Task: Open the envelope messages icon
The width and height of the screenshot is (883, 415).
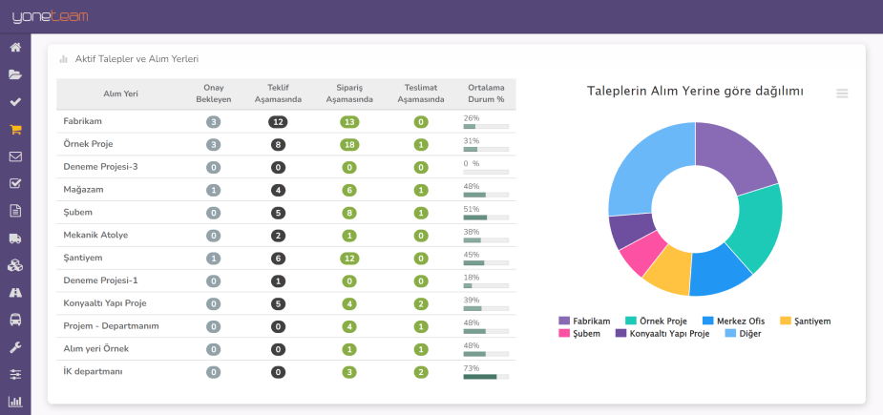Action: 15,156
